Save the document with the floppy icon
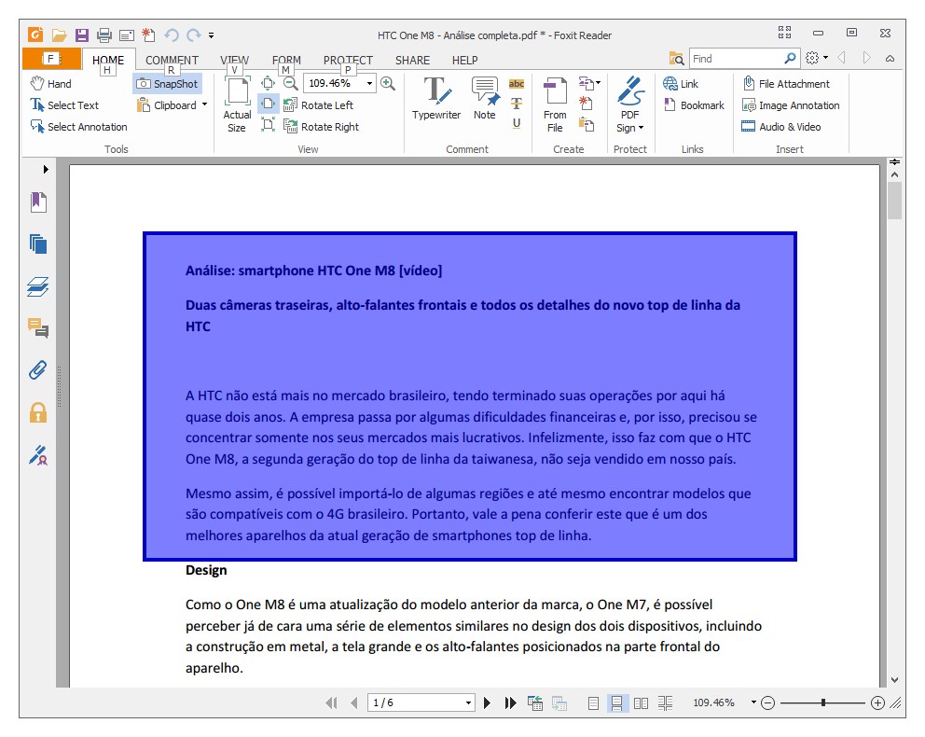Image resolution: width=925 pixels, height=737 pixels. point(81,35)
